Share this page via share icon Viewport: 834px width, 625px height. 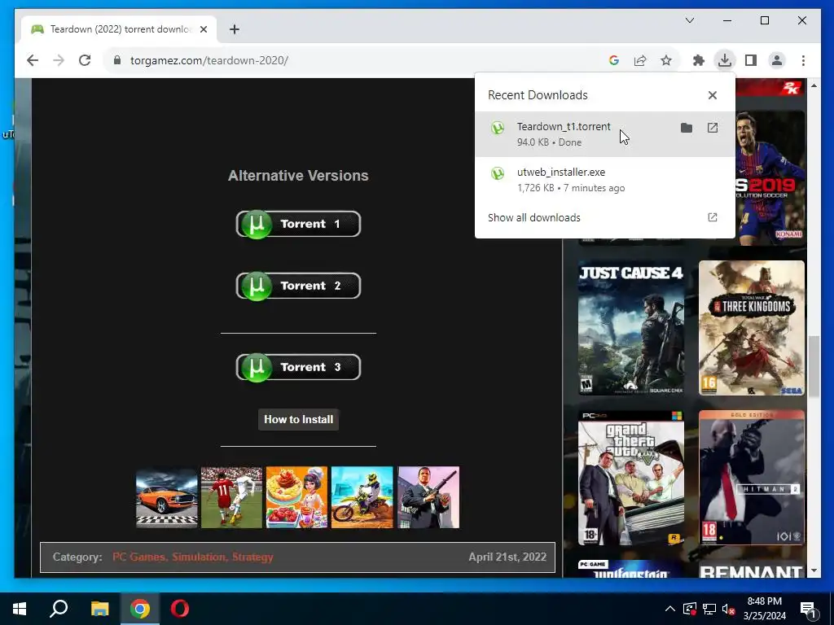(640, 60)
